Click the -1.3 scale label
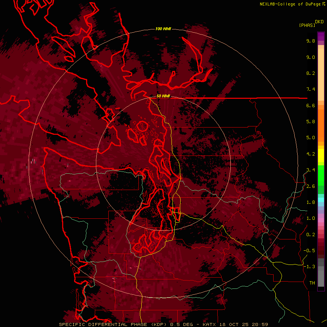Viewport: 327px width, 327px height. (309, 267)
